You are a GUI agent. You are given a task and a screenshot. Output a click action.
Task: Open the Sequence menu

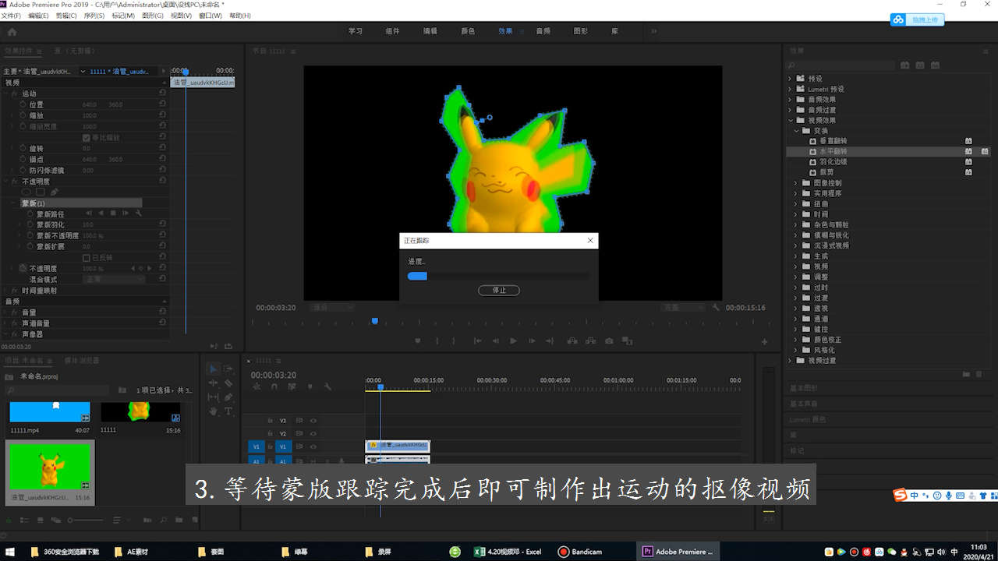pos(94,16)
